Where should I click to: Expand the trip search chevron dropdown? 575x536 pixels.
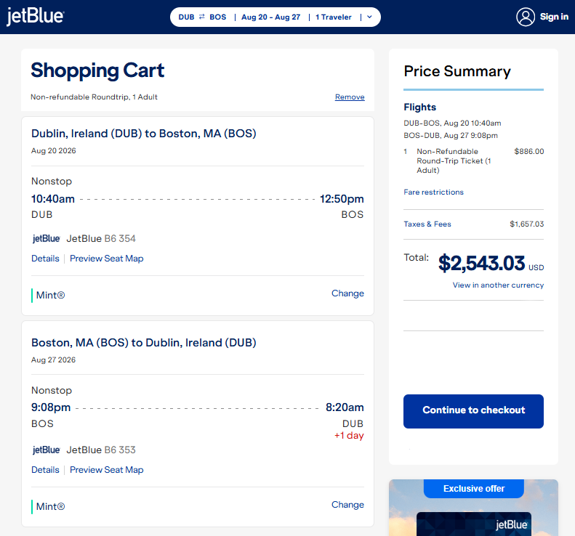point(369,17)
